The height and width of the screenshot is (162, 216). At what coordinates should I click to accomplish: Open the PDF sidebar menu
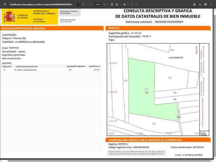click(x=4, y=4)
